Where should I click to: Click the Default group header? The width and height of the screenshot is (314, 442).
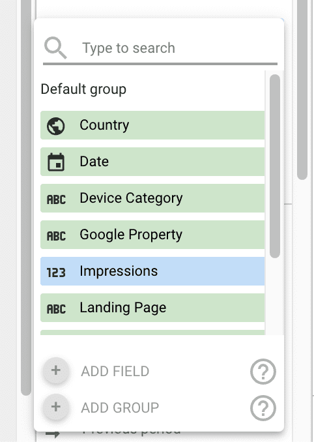click(83, 89)
